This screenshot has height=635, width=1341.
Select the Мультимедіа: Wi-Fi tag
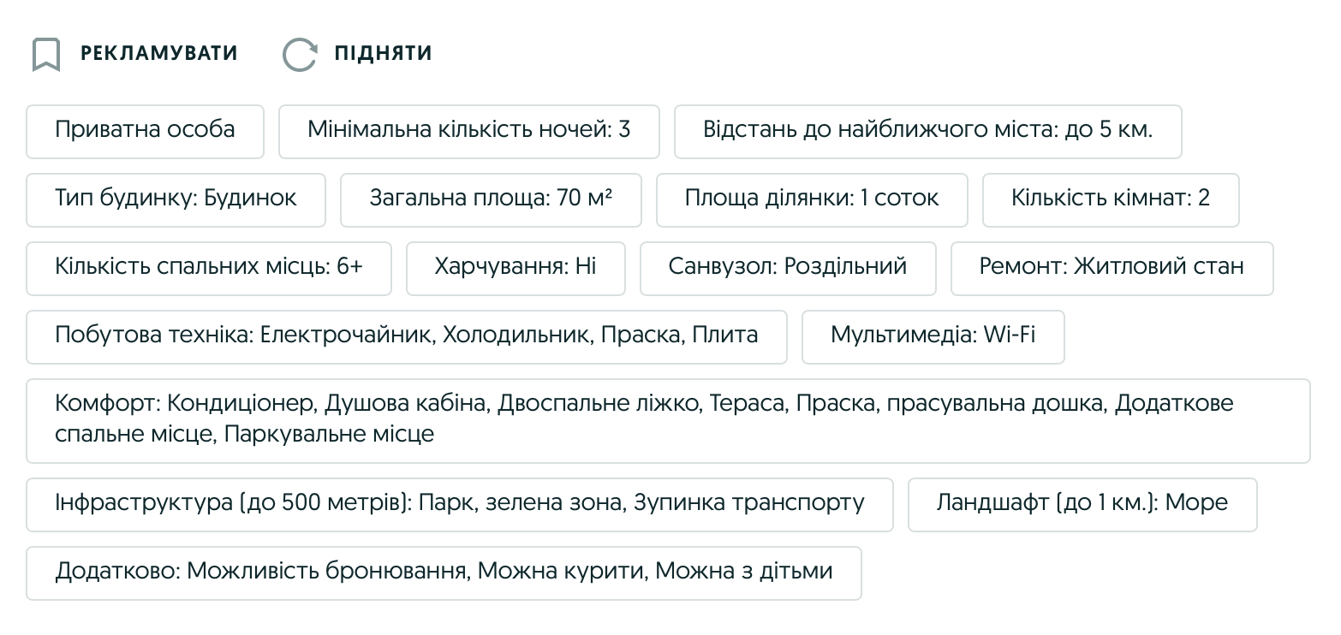[x=933, y=336]
